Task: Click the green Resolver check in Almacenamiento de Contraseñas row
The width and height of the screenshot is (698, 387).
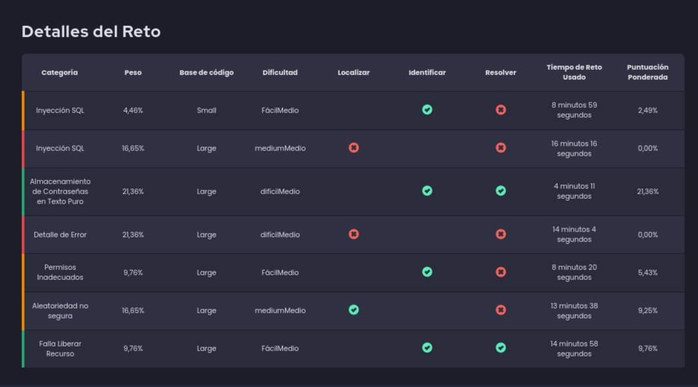Action: (501, 191)
